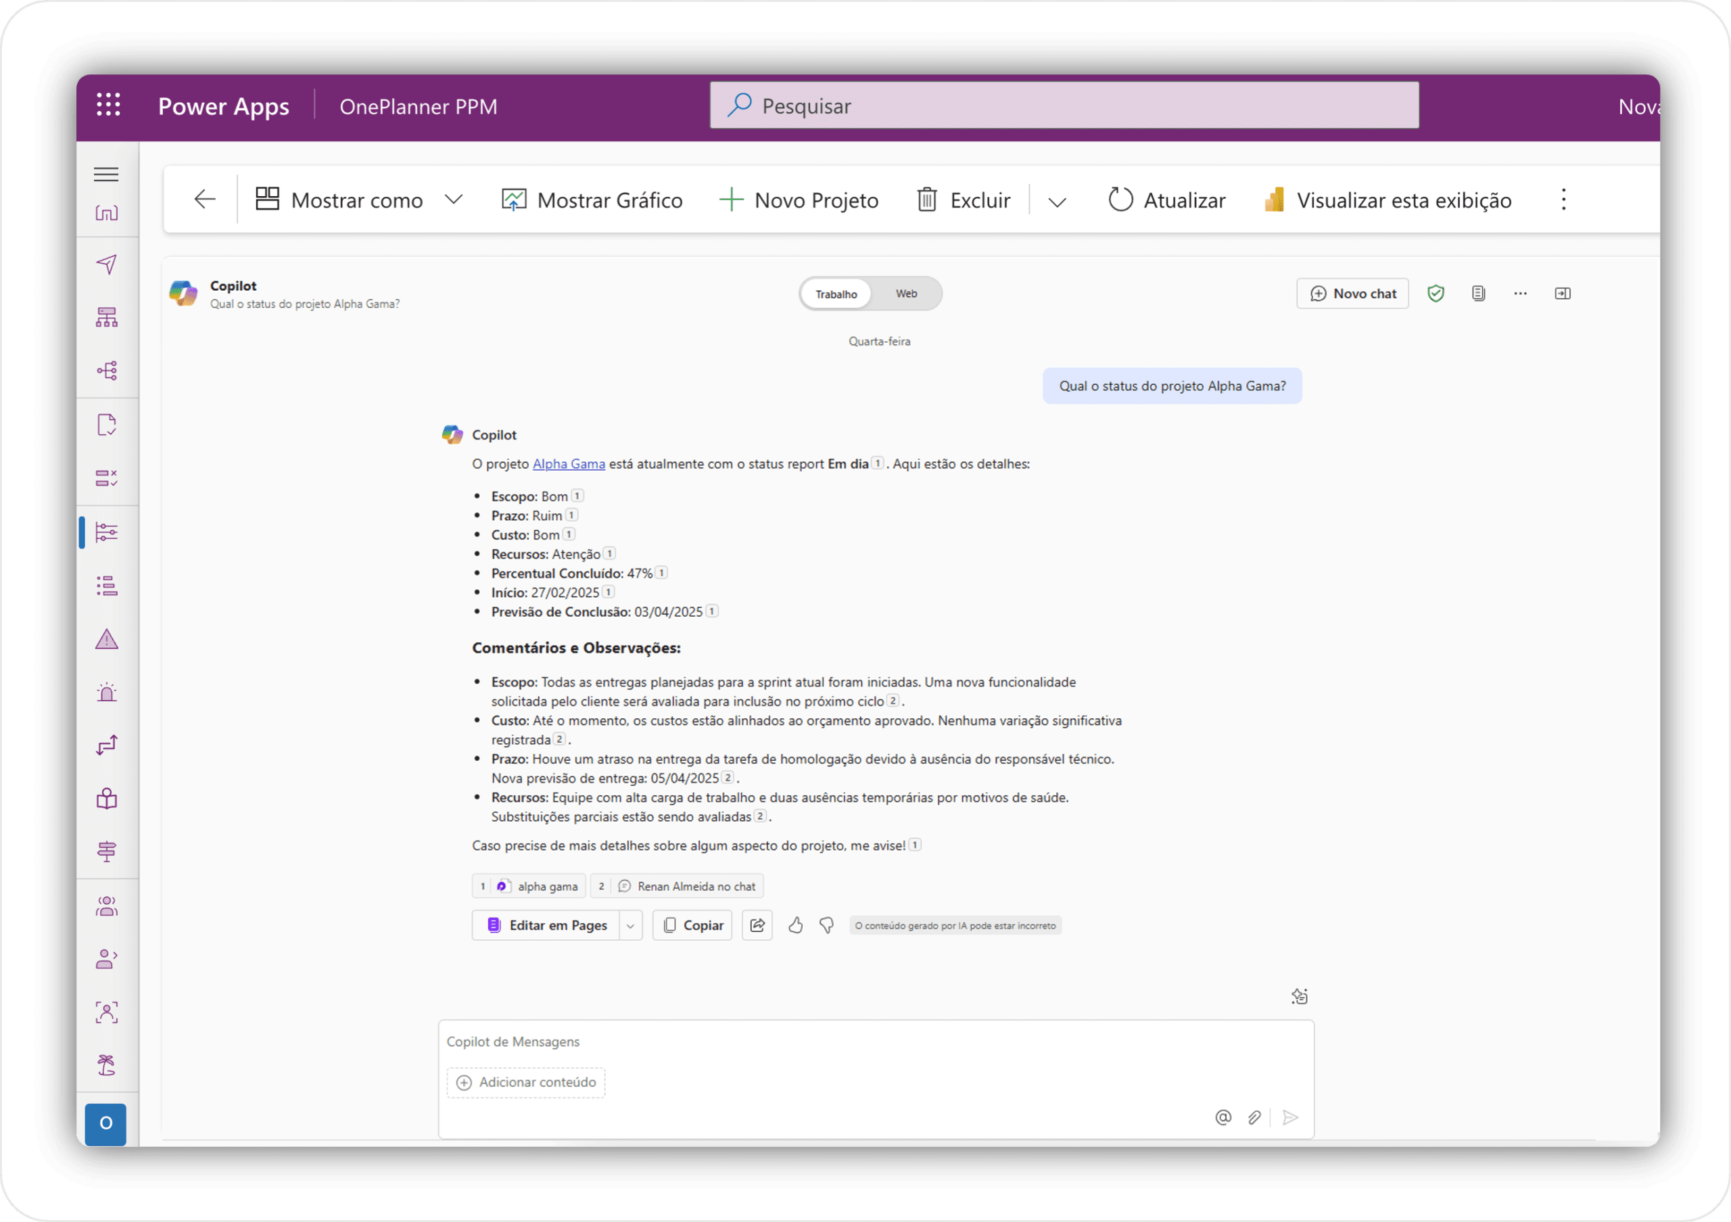Open the toolbar overflow vertical dots
This screenshot has height=1222, width=1731.
point(1563,199)
